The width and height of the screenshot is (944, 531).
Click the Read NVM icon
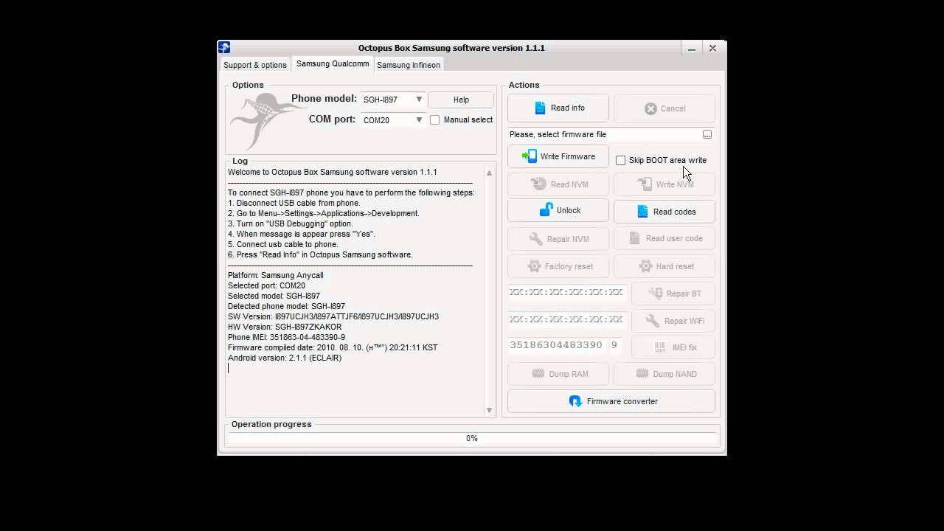539,184
